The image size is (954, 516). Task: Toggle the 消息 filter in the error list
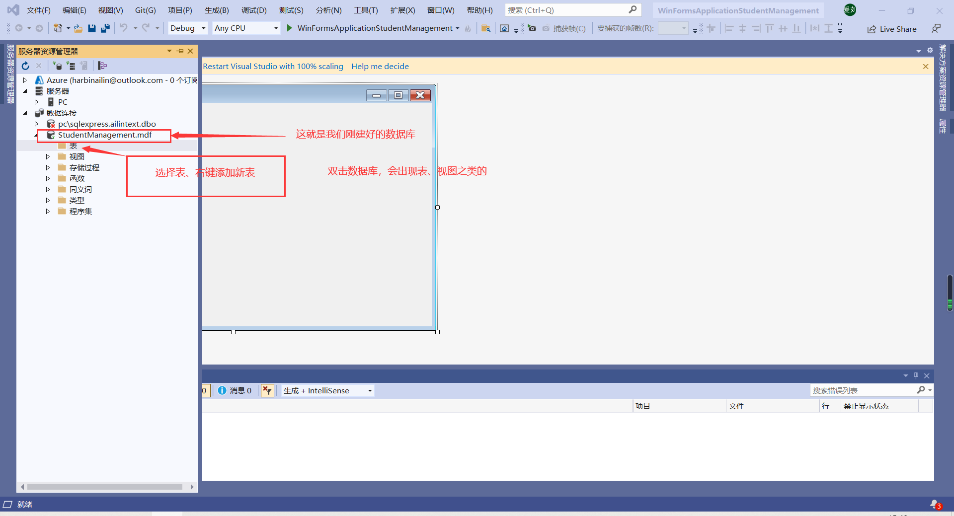tap(236, 390)
